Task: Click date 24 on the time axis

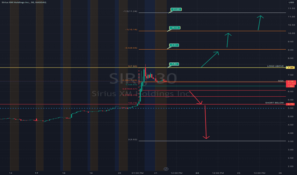Action: pyautogui.click(x=197, y=173)
